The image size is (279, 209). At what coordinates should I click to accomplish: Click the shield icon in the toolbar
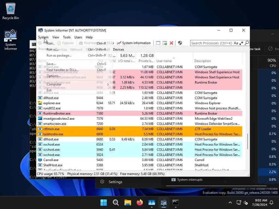pyautogui.click(x=180, y=43)
